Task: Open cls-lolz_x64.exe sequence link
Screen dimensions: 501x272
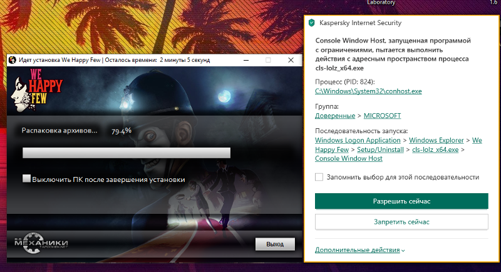Action: pos(435,149)
